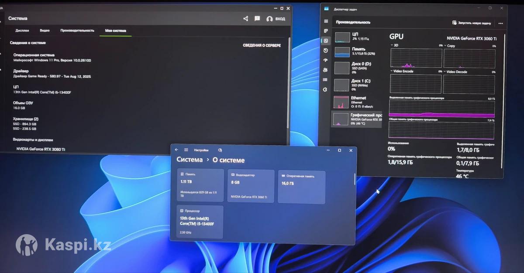Open the Видеоадаптер card in Settings

[x=251, y=187]
